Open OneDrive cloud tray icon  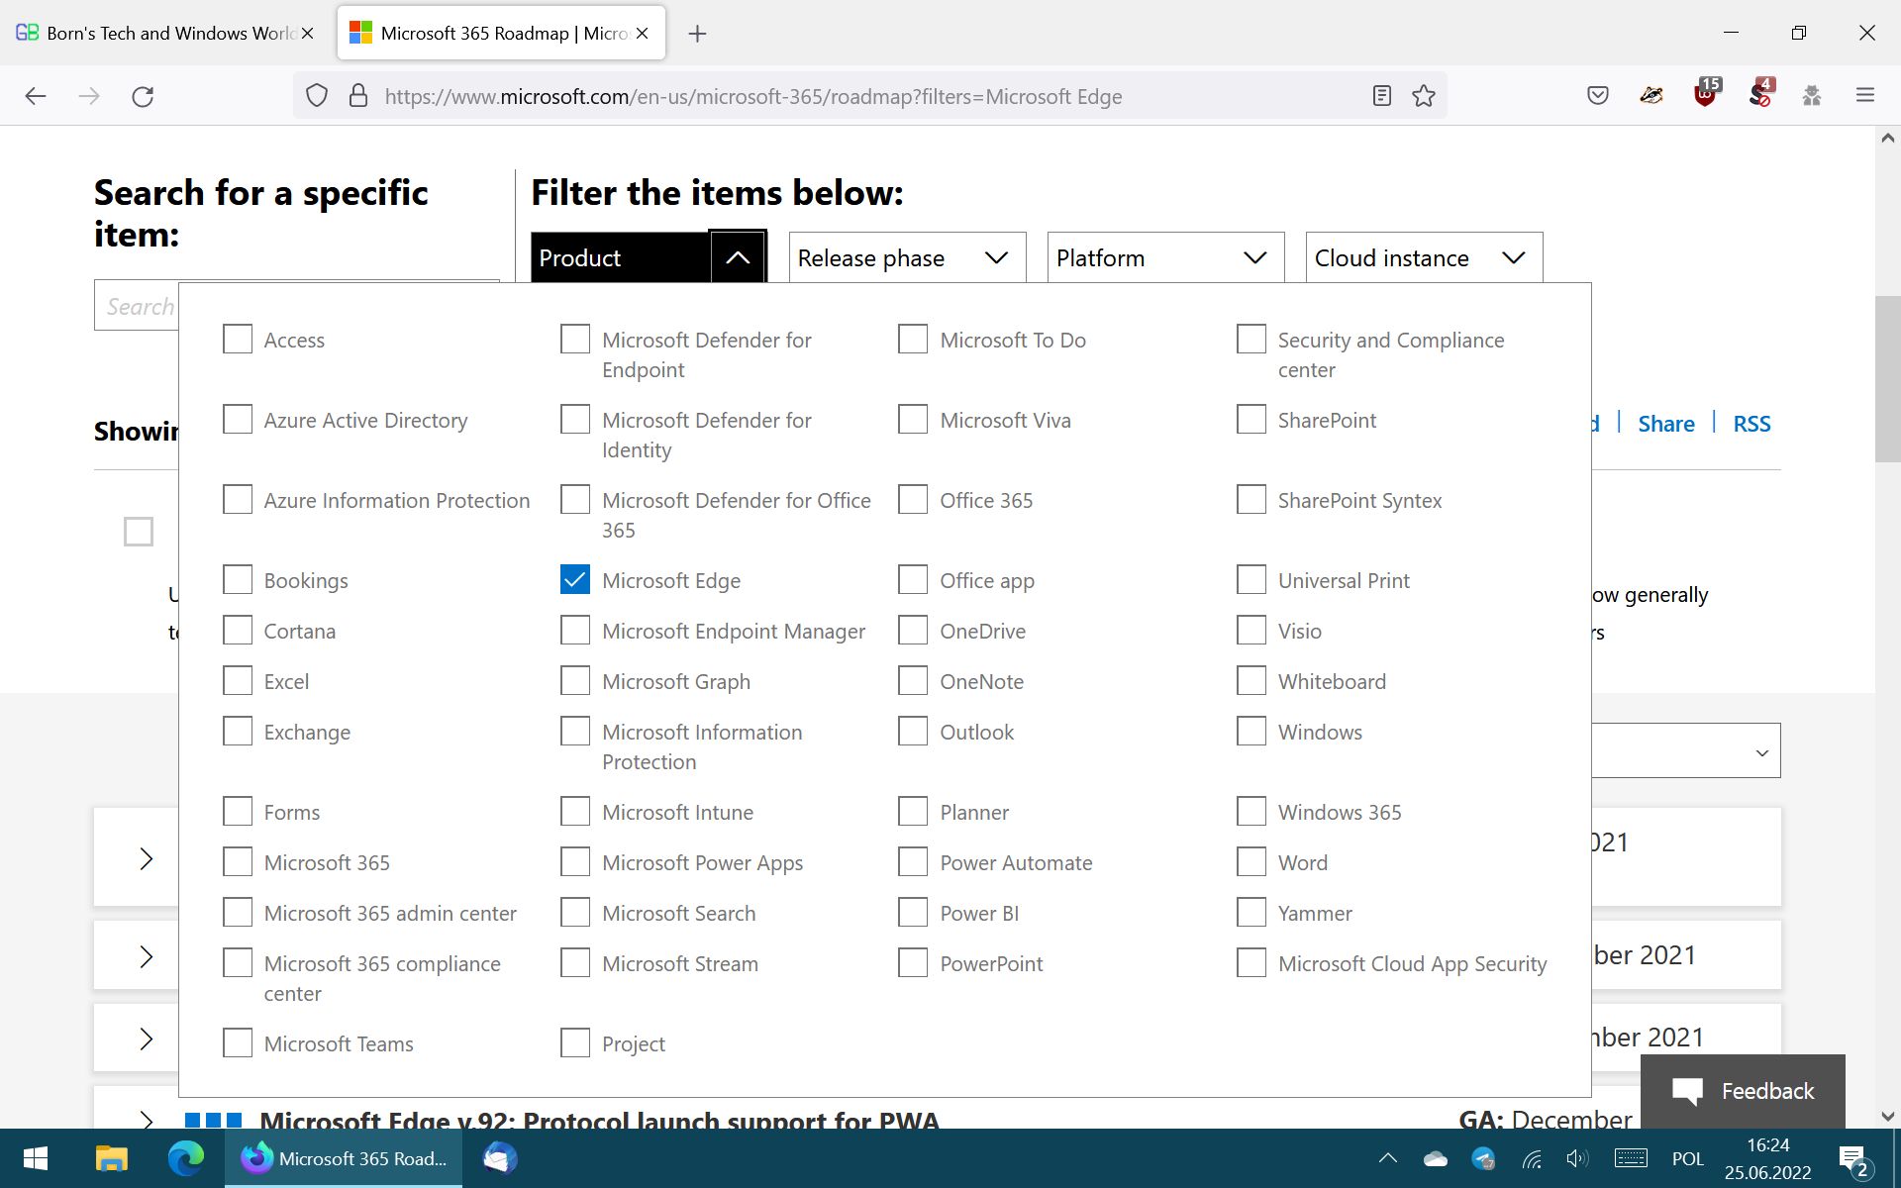1435,1158
